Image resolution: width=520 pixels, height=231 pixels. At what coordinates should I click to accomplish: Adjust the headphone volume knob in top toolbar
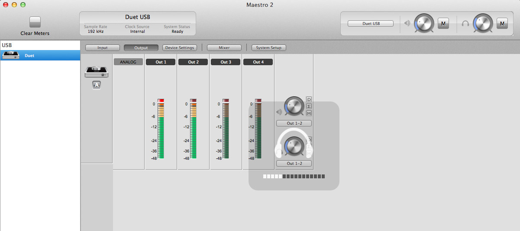483,23
